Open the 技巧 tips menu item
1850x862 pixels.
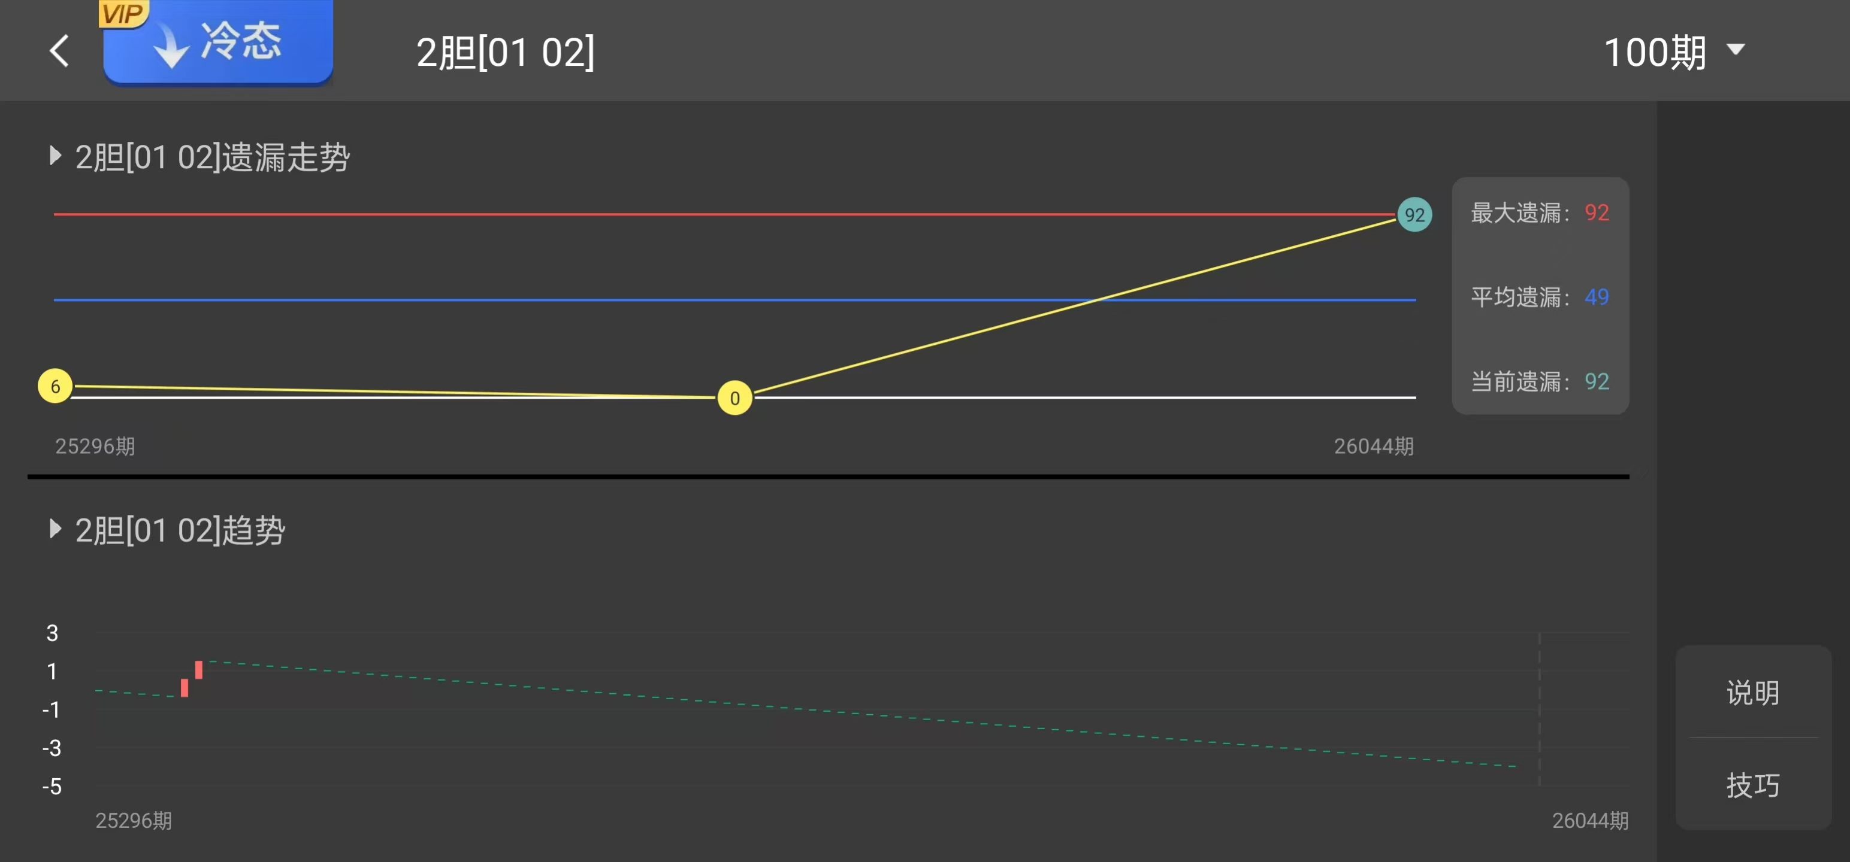pyautogui.click(x=1752, y=785)
